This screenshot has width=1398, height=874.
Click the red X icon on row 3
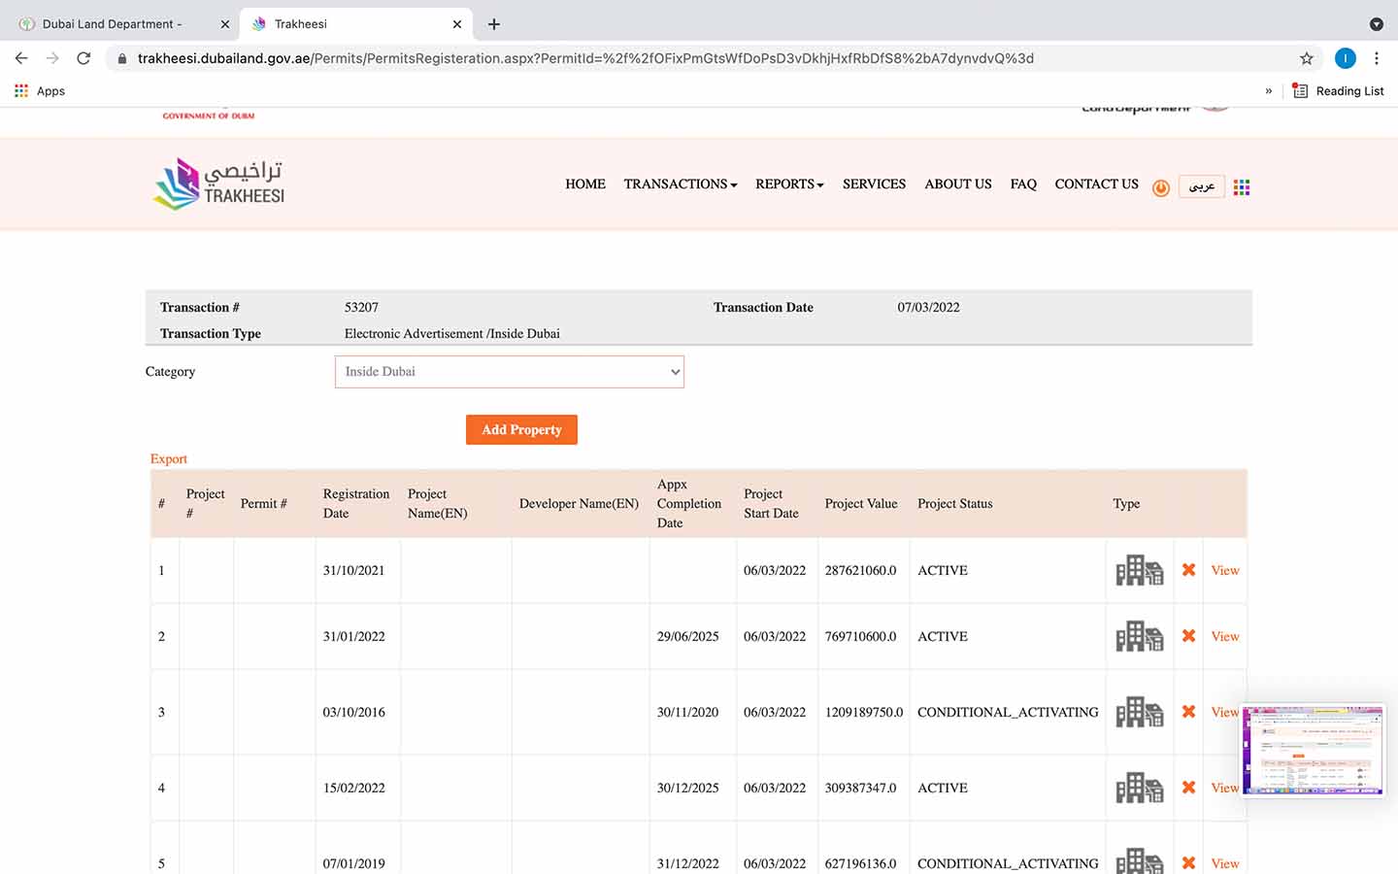1188,712
